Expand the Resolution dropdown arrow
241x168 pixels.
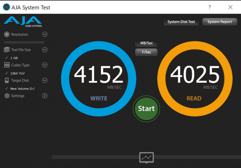(x=45, y=34)
